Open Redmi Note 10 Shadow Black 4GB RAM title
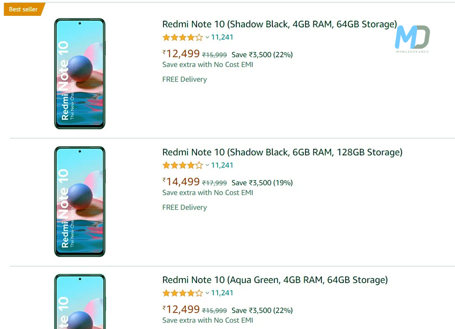The image size is (455, 329). click(280, 24)
